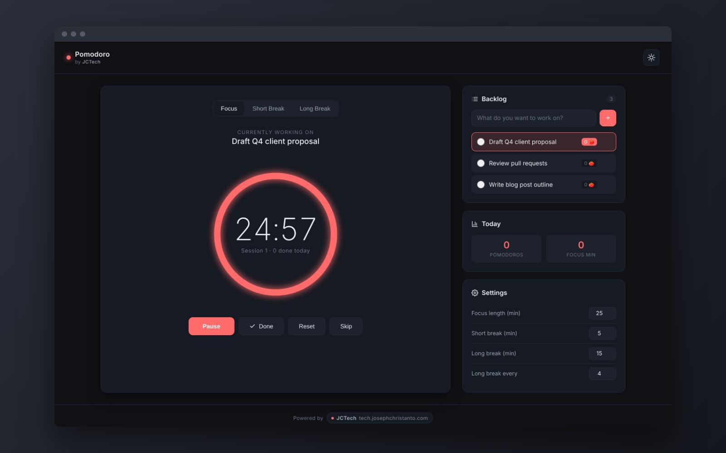
Task: Select the Draft Q4 client proposal task row
Action: [x=544, y=142]
